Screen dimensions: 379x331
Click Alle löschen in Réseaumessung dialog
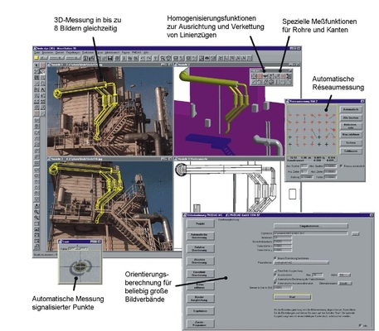(351, 118)
